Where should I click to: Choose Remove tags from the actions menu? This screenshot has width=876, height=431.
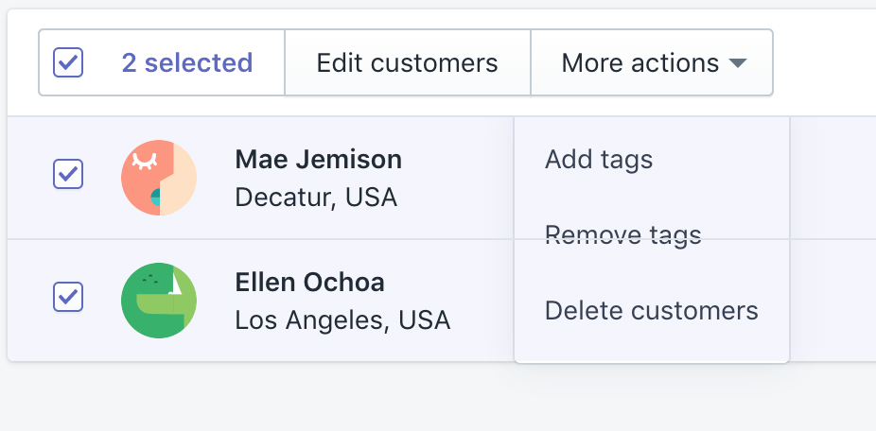point(622,235)
